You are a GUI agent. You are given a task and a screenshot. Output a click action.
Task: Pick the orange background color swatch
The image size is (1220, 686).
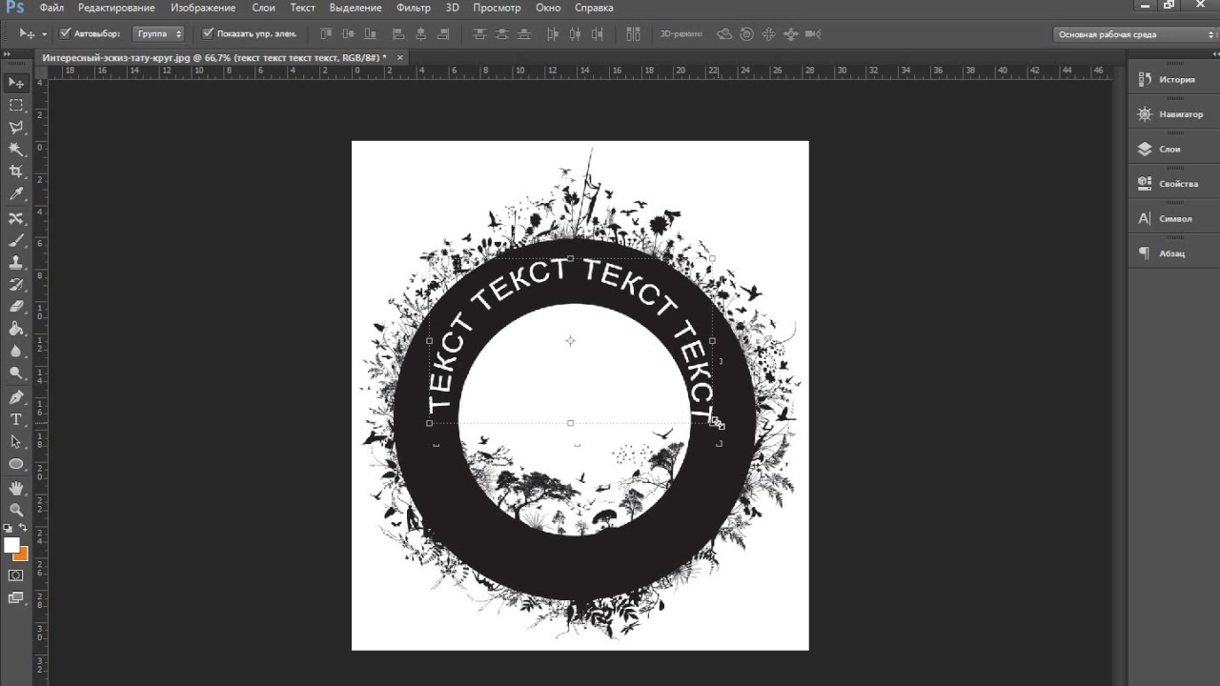pyautogui.click(x=23, y=555)
